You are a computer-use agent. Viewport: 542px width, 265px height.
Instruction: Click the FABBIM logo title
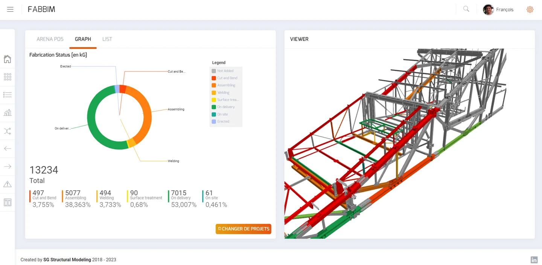tap(41, 9)
